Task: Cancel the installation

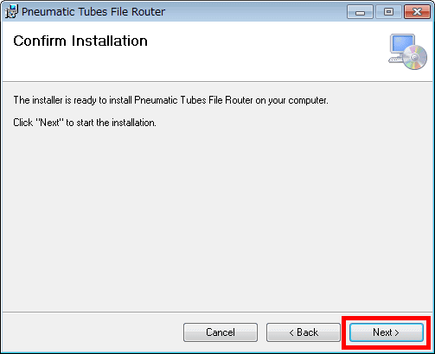Action: coord(221,332)
